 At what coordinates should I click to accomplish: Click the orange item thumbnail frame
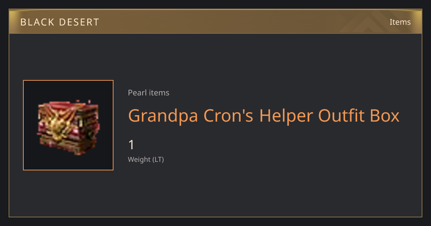68,125
